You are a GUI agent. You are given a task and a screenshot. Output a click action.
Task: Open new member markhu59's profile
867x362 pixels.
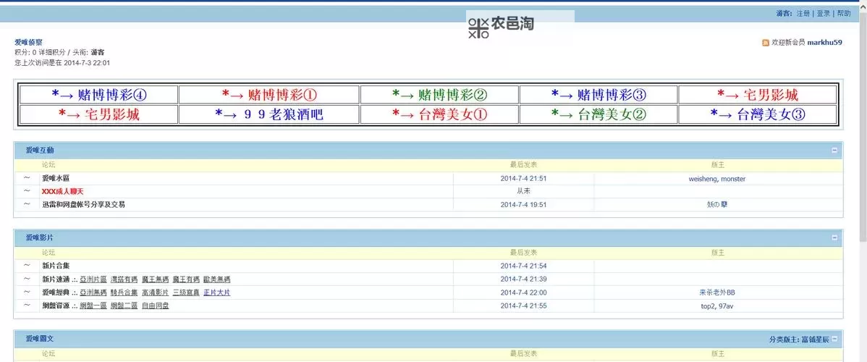click(824, 43)
